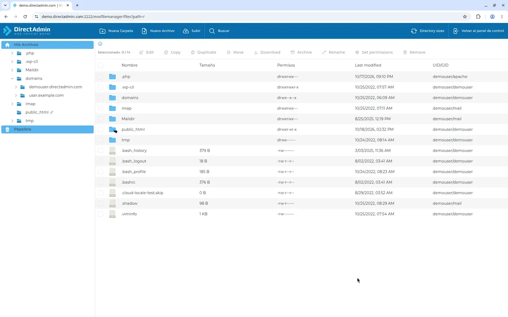Click the Papelera trash icon in sidebar
The height and width of the screenshot is (317, 508).
[x=7, y=129]
